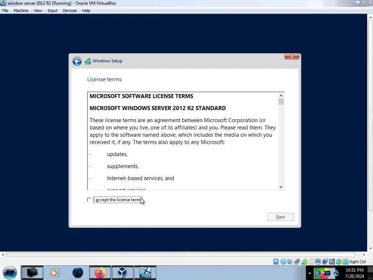Launch Windows Media Player from the taskbar
The width and height of the screenshot is (373, 280).
pos(54,273)
